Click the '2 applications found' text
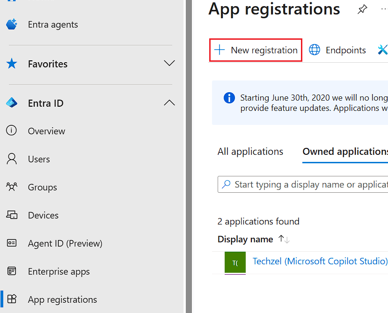This screenshot has width=388, height=313. tap(258, 221)
